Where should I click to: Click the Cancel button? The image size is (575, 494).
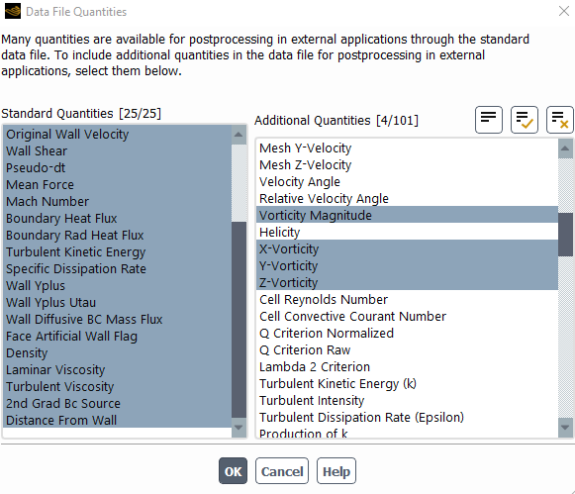282,471
